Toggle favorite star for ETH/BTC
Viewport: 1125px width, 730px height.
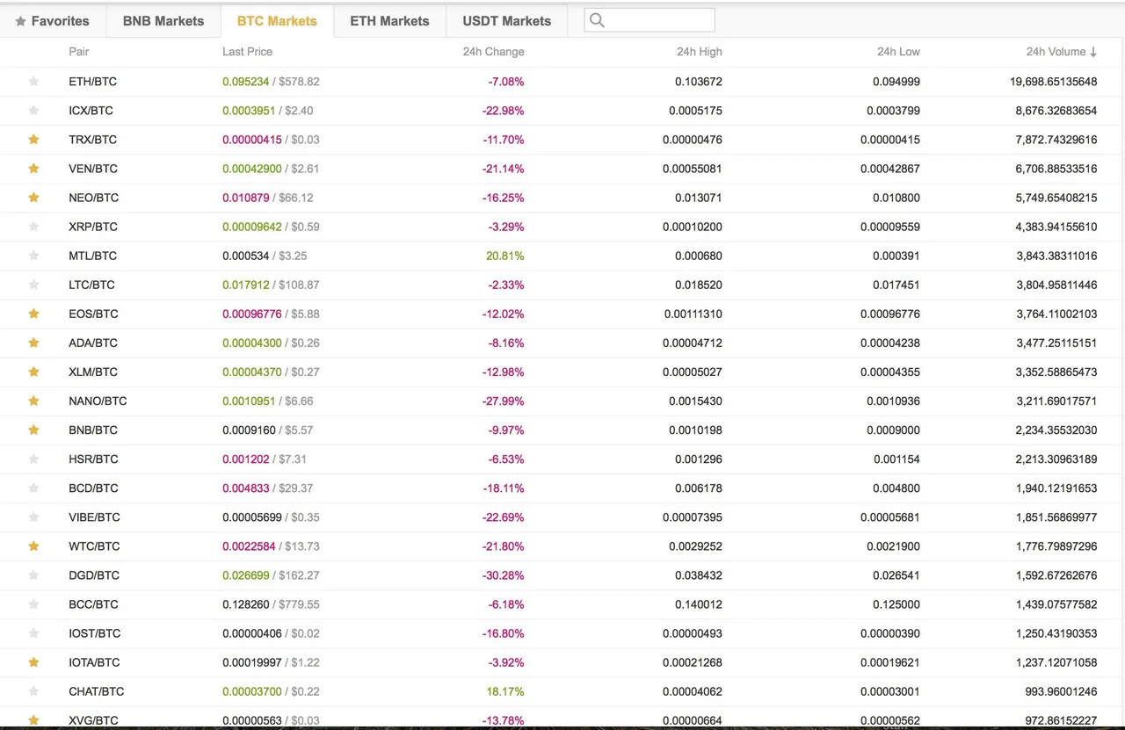[33, 82]
